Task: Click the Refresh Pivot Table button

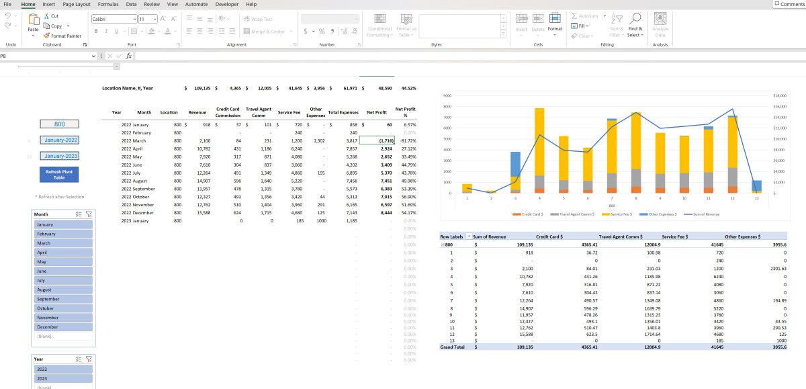Action: pos(59,175)
